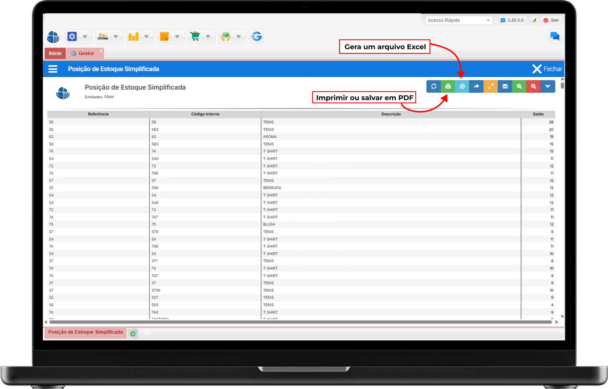Export to Excel using the download icon

click(462, 86)
